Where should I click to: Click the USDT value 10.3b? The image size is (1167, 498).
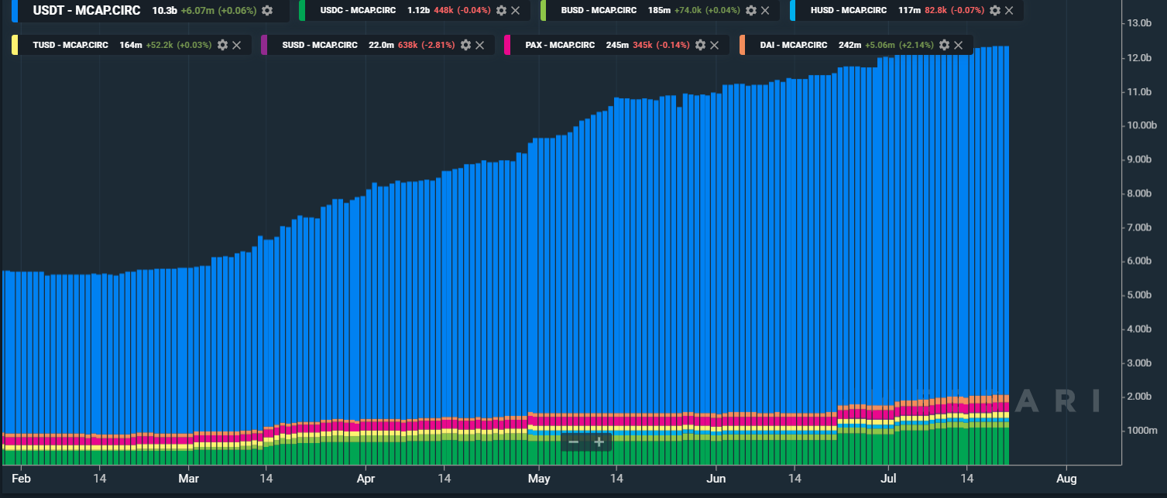(x=164, y=11)
